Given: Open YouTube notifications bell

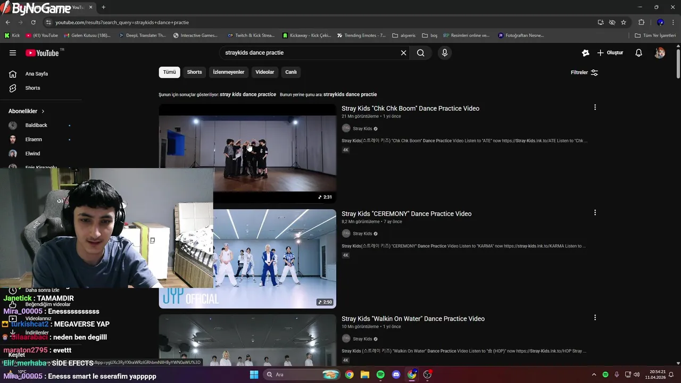Looking at the screenshot, I should coord(639,53).
